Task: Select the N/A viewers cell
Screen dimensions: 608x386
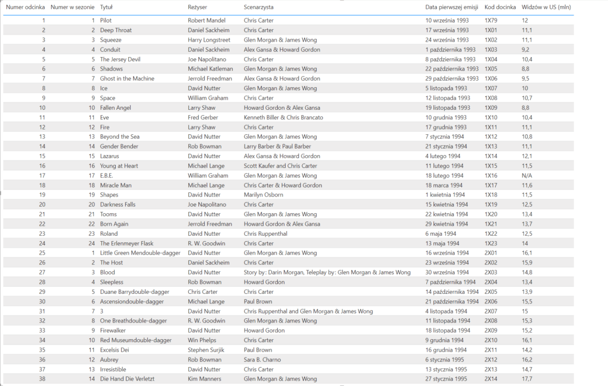Action: 527,176
